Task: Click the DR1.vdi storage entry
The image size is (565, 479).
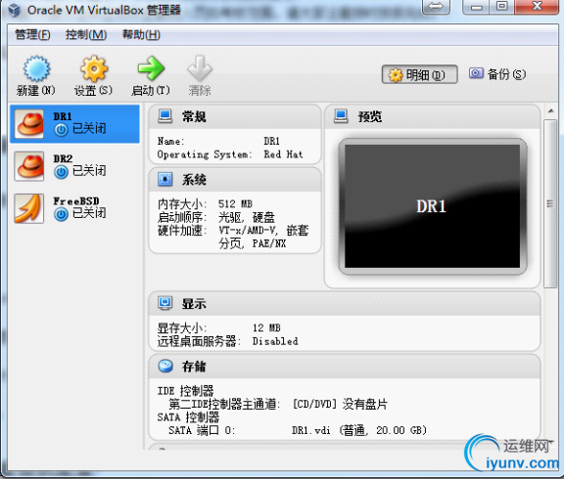Action: 359,430
